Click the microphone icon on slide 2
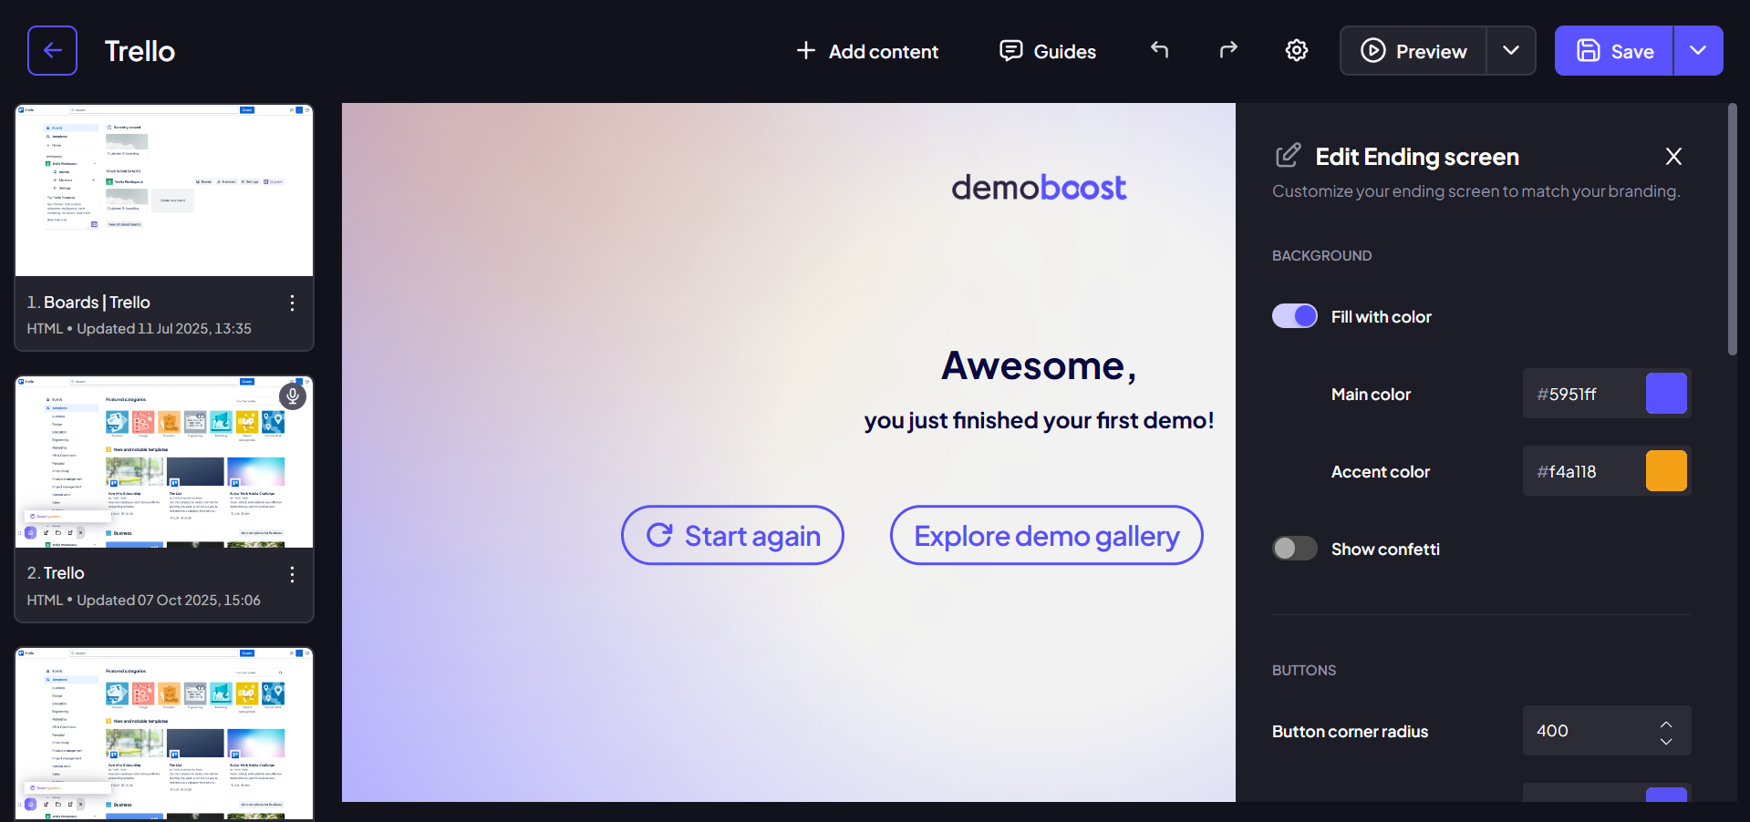 (293, 396)
